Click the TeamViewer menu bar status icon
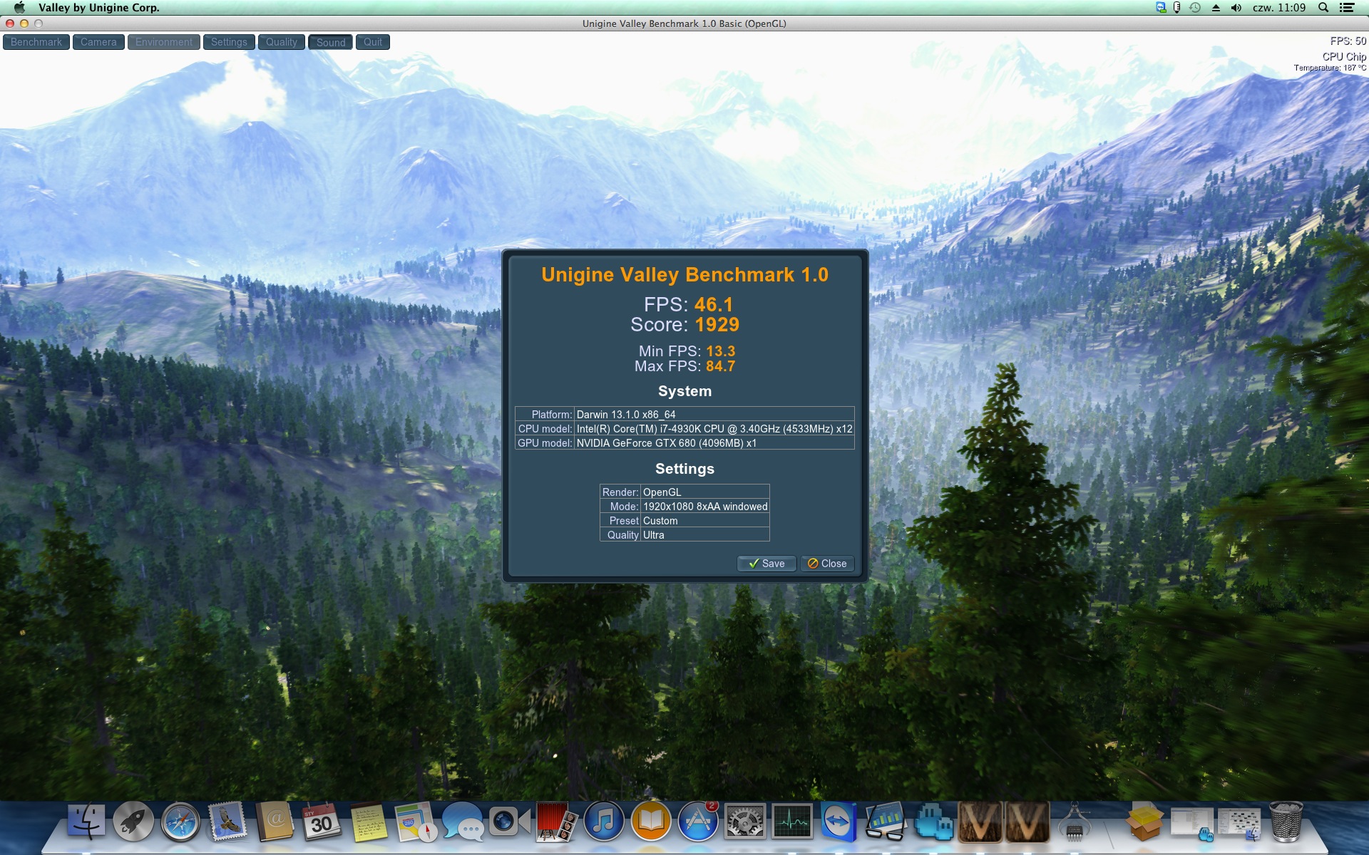This screenshot has height=855, width=1369. [1161, 8]
